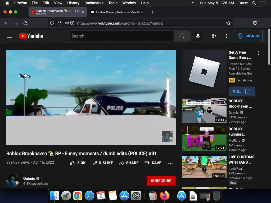Open the YouTube apps grid icon
The height and width of the screenshot is (203, 271).
214,36
